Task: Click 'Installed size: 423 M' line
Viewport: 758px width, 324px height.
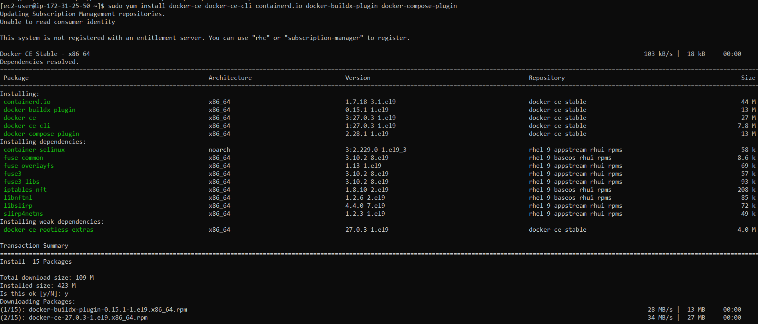Action: 38,286
